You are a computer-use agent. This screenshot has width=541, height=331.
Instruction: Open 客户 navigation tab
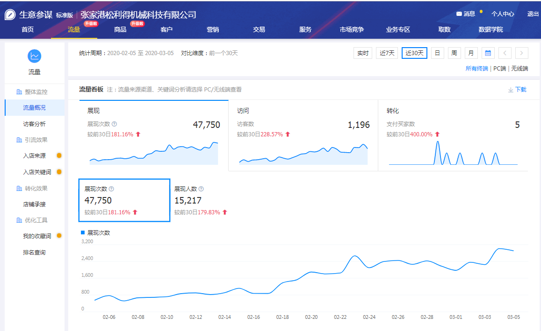(166, 29)
